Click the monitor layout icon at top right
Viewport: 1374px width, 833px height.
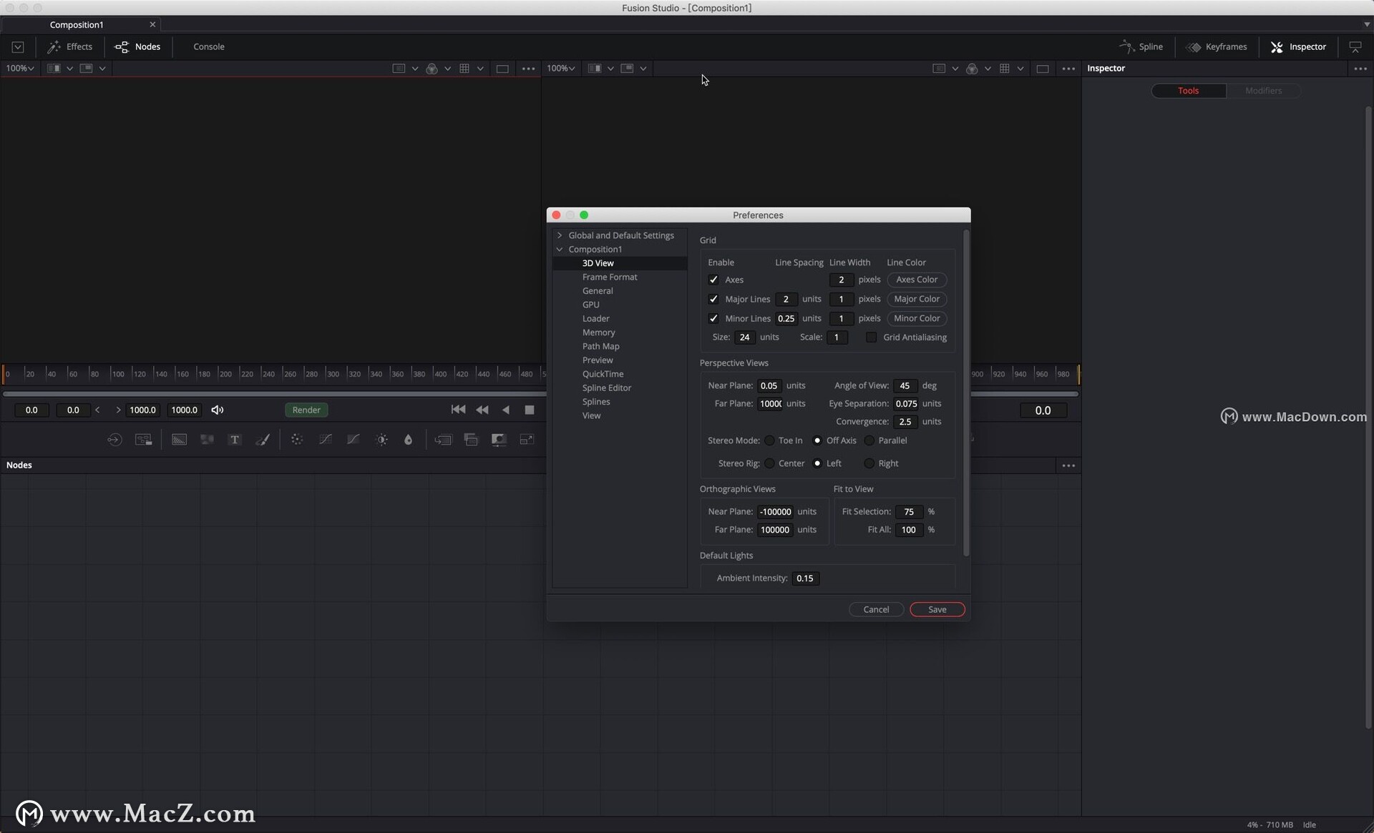(x=1355, y=46)
